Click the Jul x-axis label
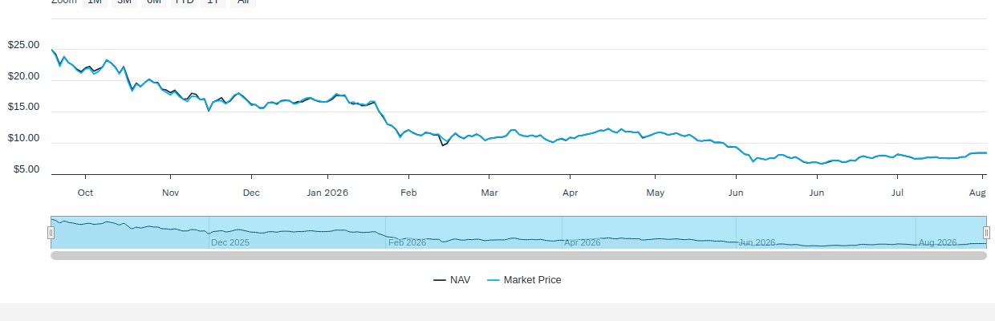This screenshot has height=321, width=995. coord(898,193)
